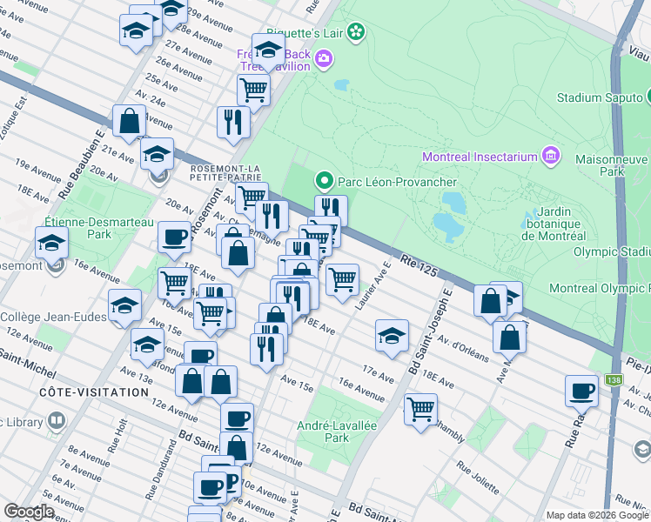
Task: Click the shopping cart marker below Frédéric Back Tree Pavilion
Action: pyautogui.click(x=253, y=91)
